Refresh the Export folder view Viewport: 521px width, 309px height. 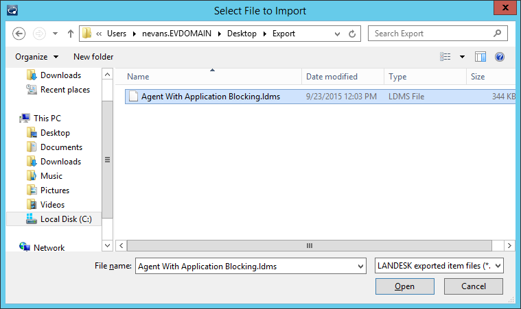coord(353,34)
